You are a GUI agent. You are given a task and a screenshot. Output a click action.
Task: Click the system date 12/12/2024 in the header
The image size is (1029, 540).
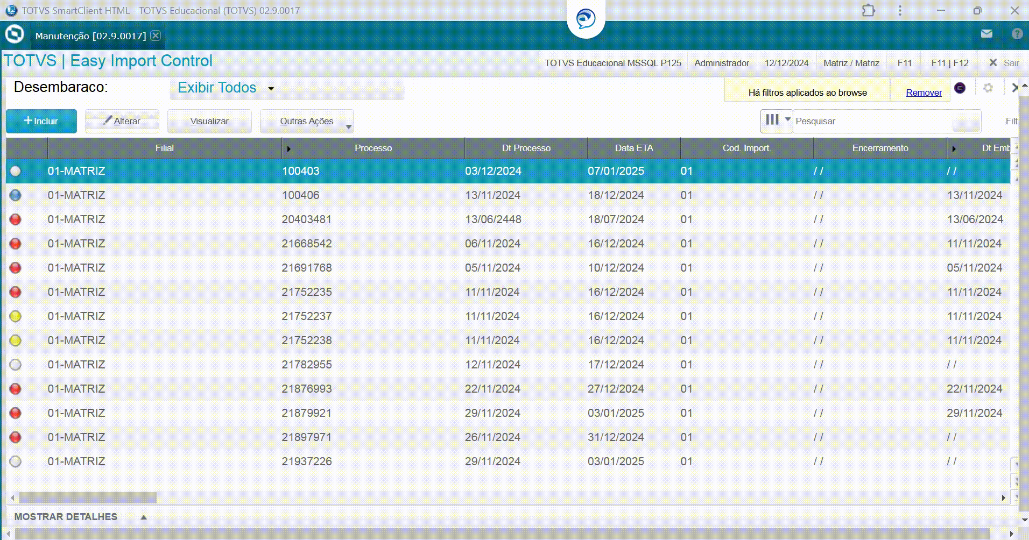tap(786, 63)
